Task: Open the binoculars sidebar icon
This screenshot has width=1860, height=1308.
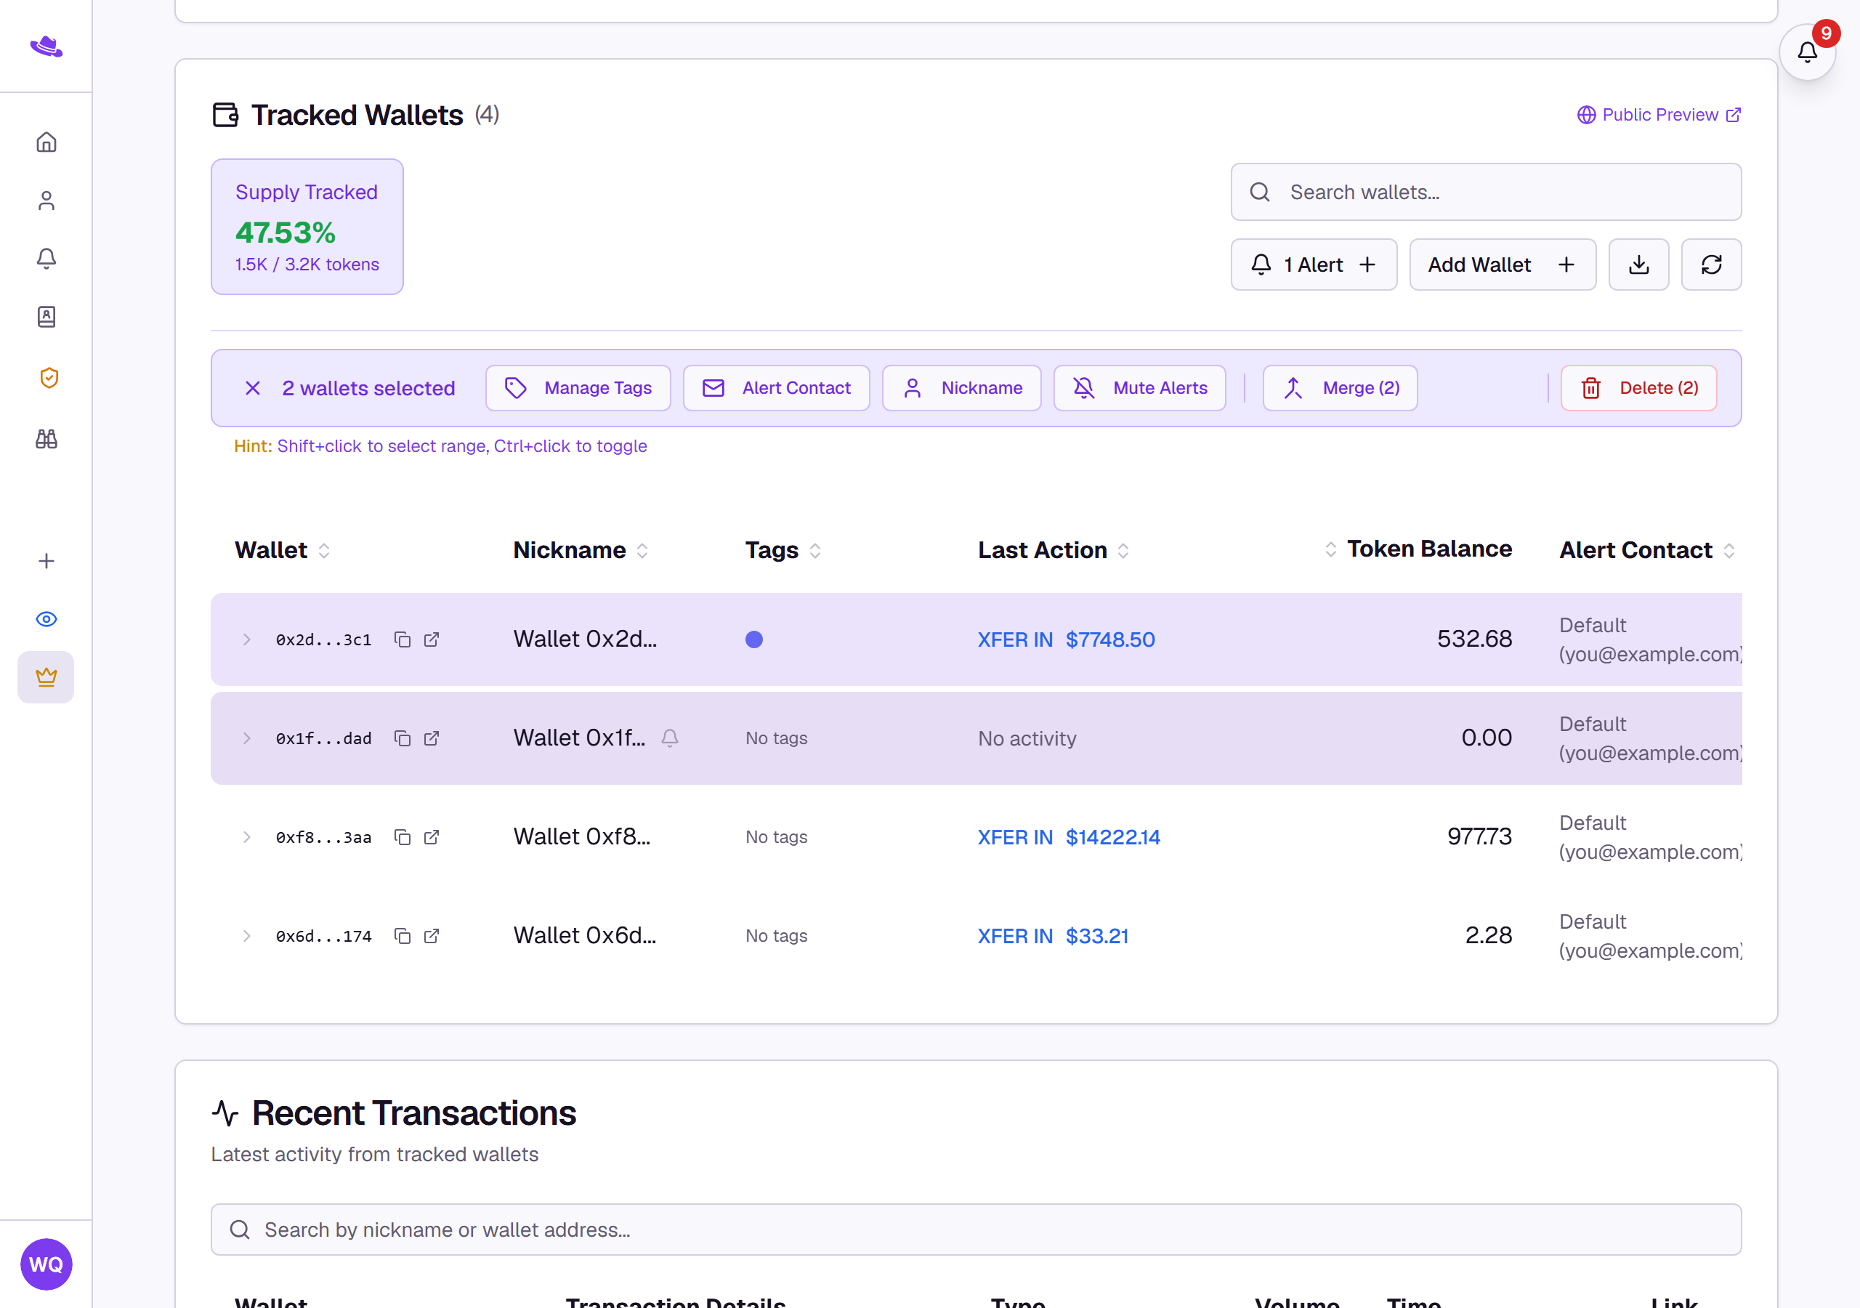Action: pos(46,438)
